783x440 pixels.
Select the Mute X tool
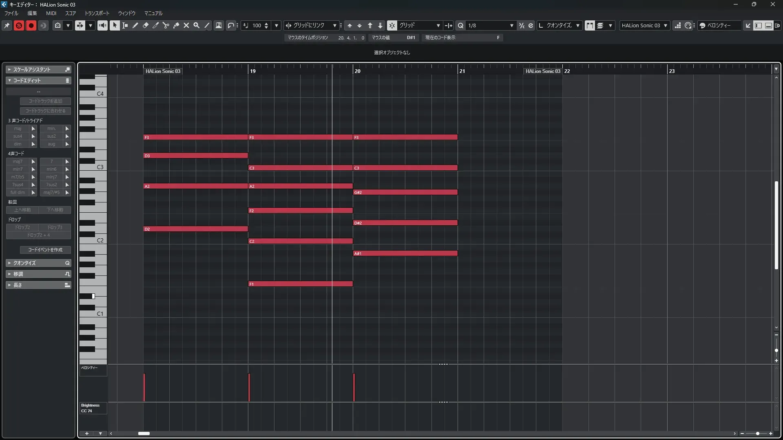click(186, 25)
